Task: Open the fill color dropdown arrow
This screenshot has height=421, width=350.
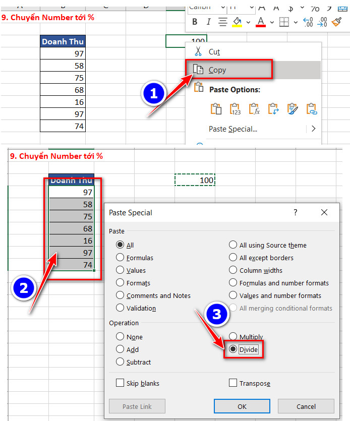Action: [x=249, y=22]
